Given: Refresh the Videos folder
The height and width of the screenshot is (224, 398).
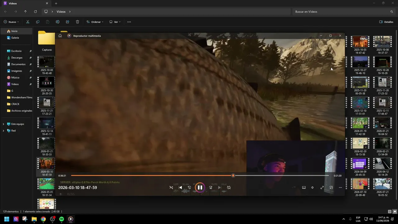Looking at the screenshot, I should tap(35, 12).
